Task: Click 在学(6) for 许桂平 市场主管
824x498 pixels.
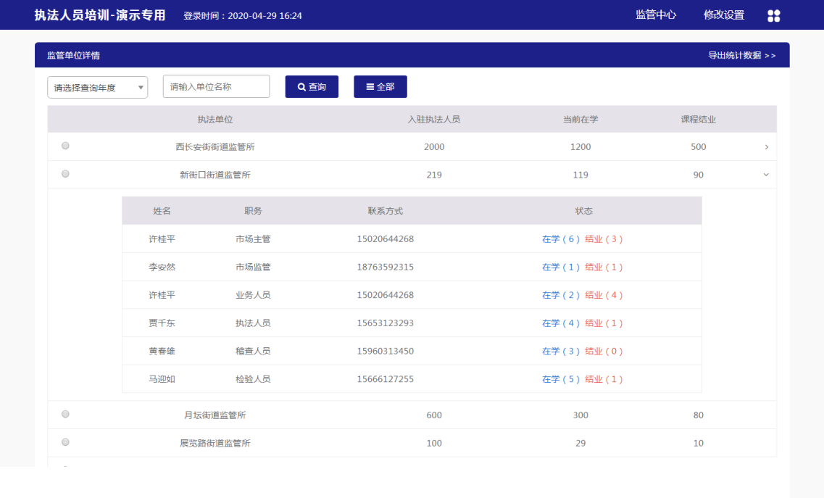Action: pos(561,238)
